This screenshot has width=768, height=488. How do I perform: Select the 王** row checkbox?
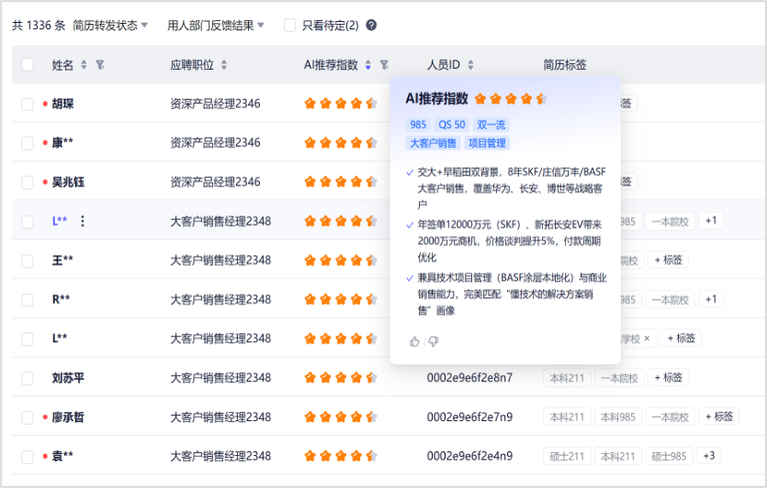[x=28, y=261]
